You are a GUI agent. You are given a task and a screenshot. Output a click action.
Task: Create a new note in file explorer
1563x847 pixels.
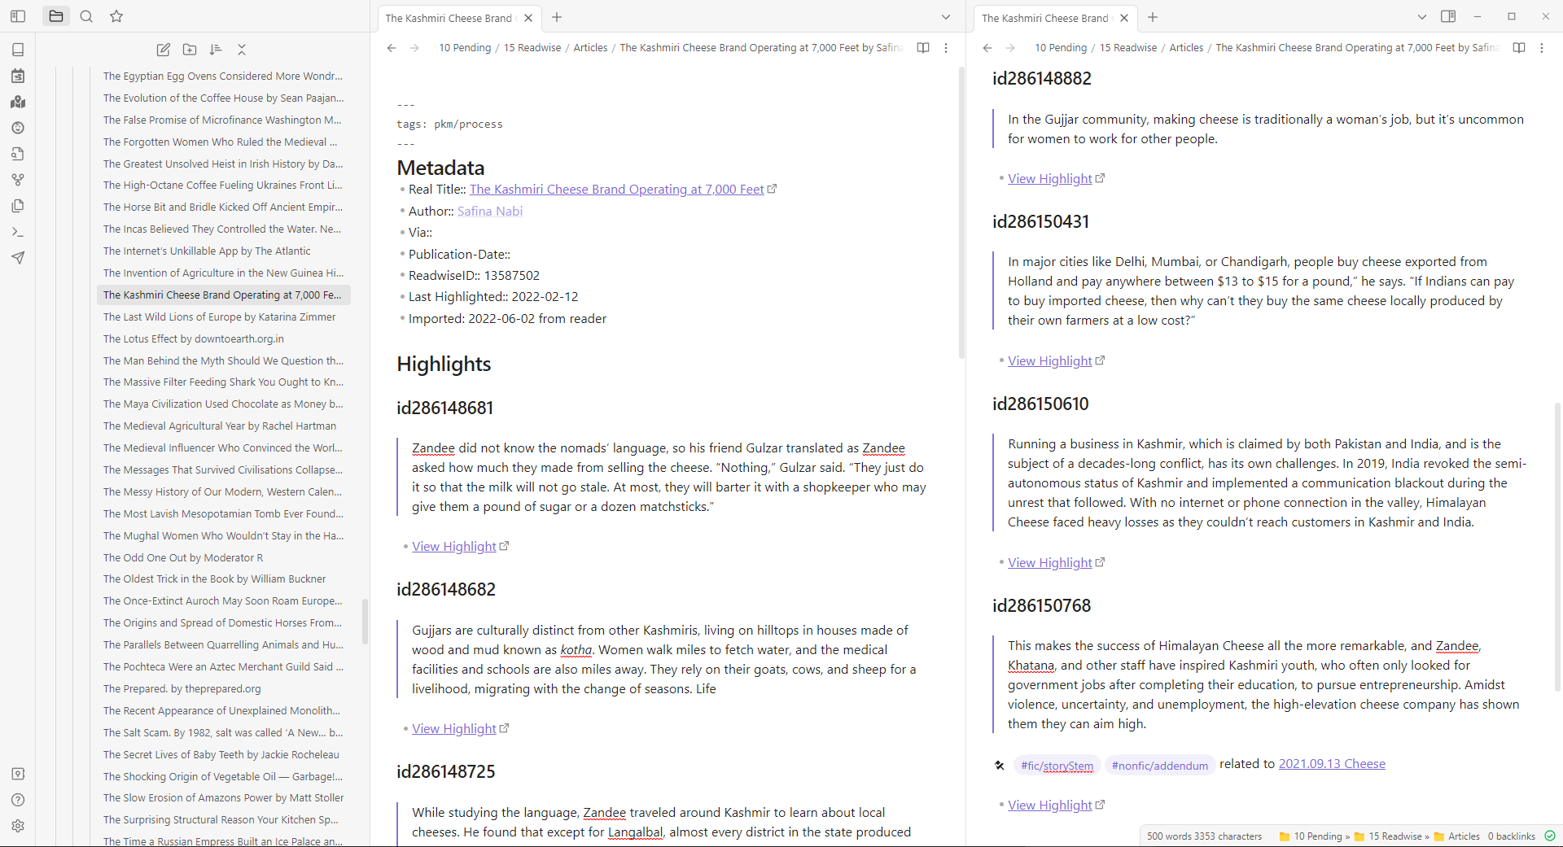164,50
